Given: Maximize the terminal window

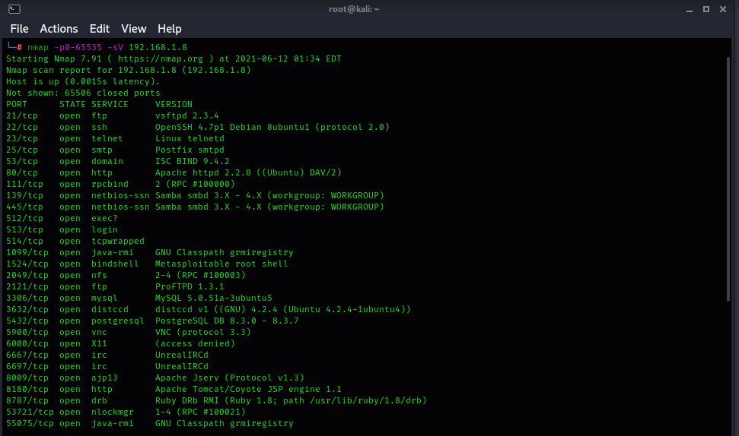Looking at the screenshot, I should tap(706, 9).
